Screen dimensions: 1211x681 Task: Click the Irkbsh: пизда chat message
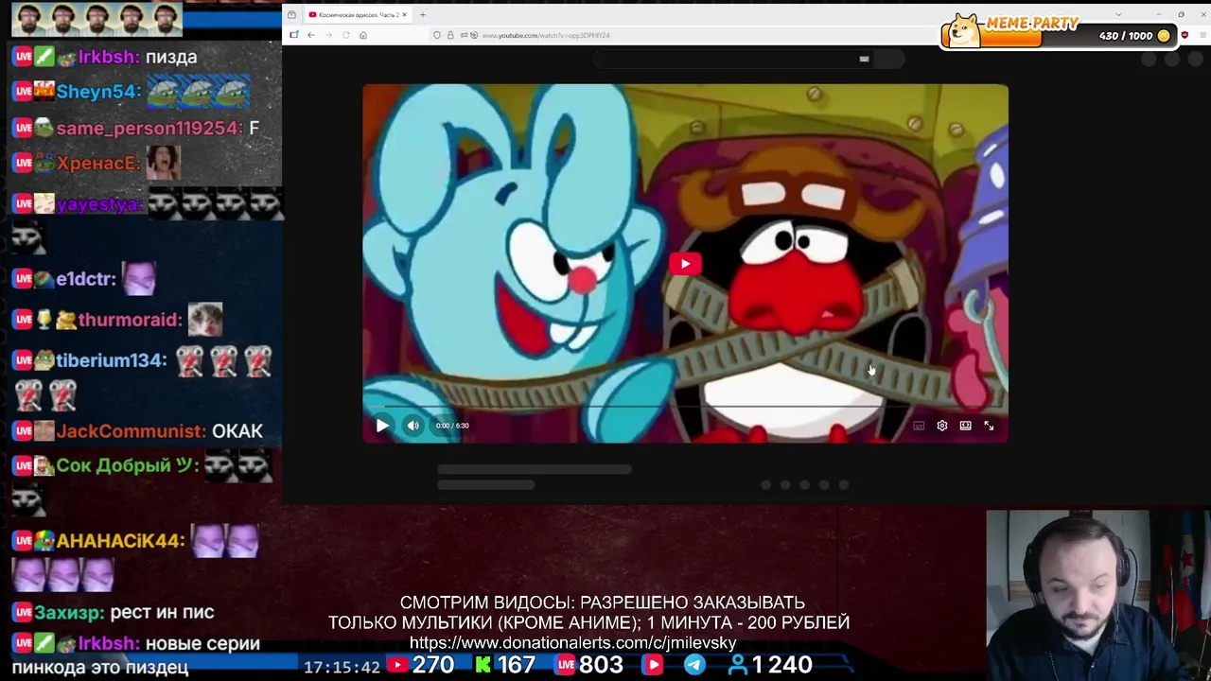[x=105, y=57]
